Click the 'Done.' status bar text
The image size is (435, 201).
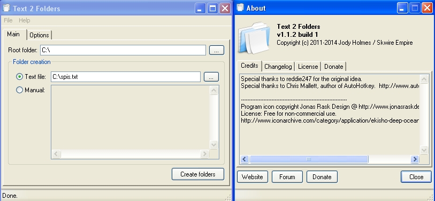(10, 196)
